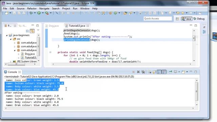Collapse the feed method fold marker in editor
The width and height of the screenshot is (217, 122).
click(51, 52)
